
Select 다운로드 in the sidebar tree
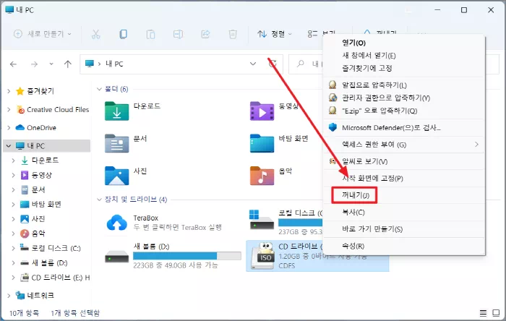click(x=45, y=160)
